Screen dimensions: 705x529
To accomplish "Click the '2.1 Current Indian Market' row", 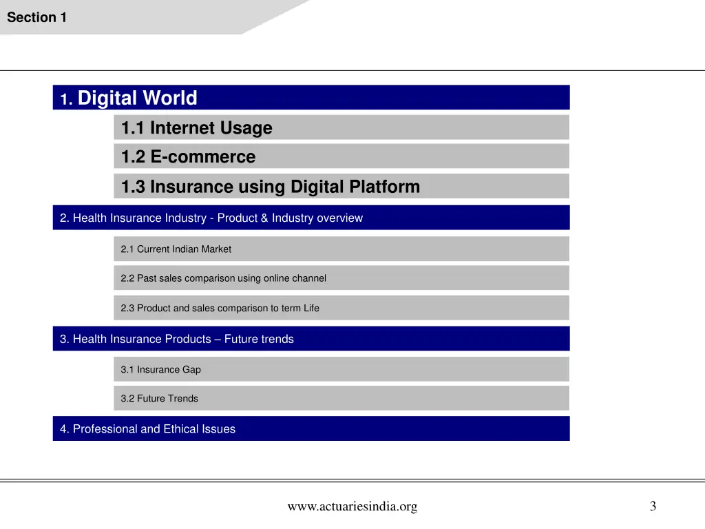I will pyautogui.click(x=341, y=249).
